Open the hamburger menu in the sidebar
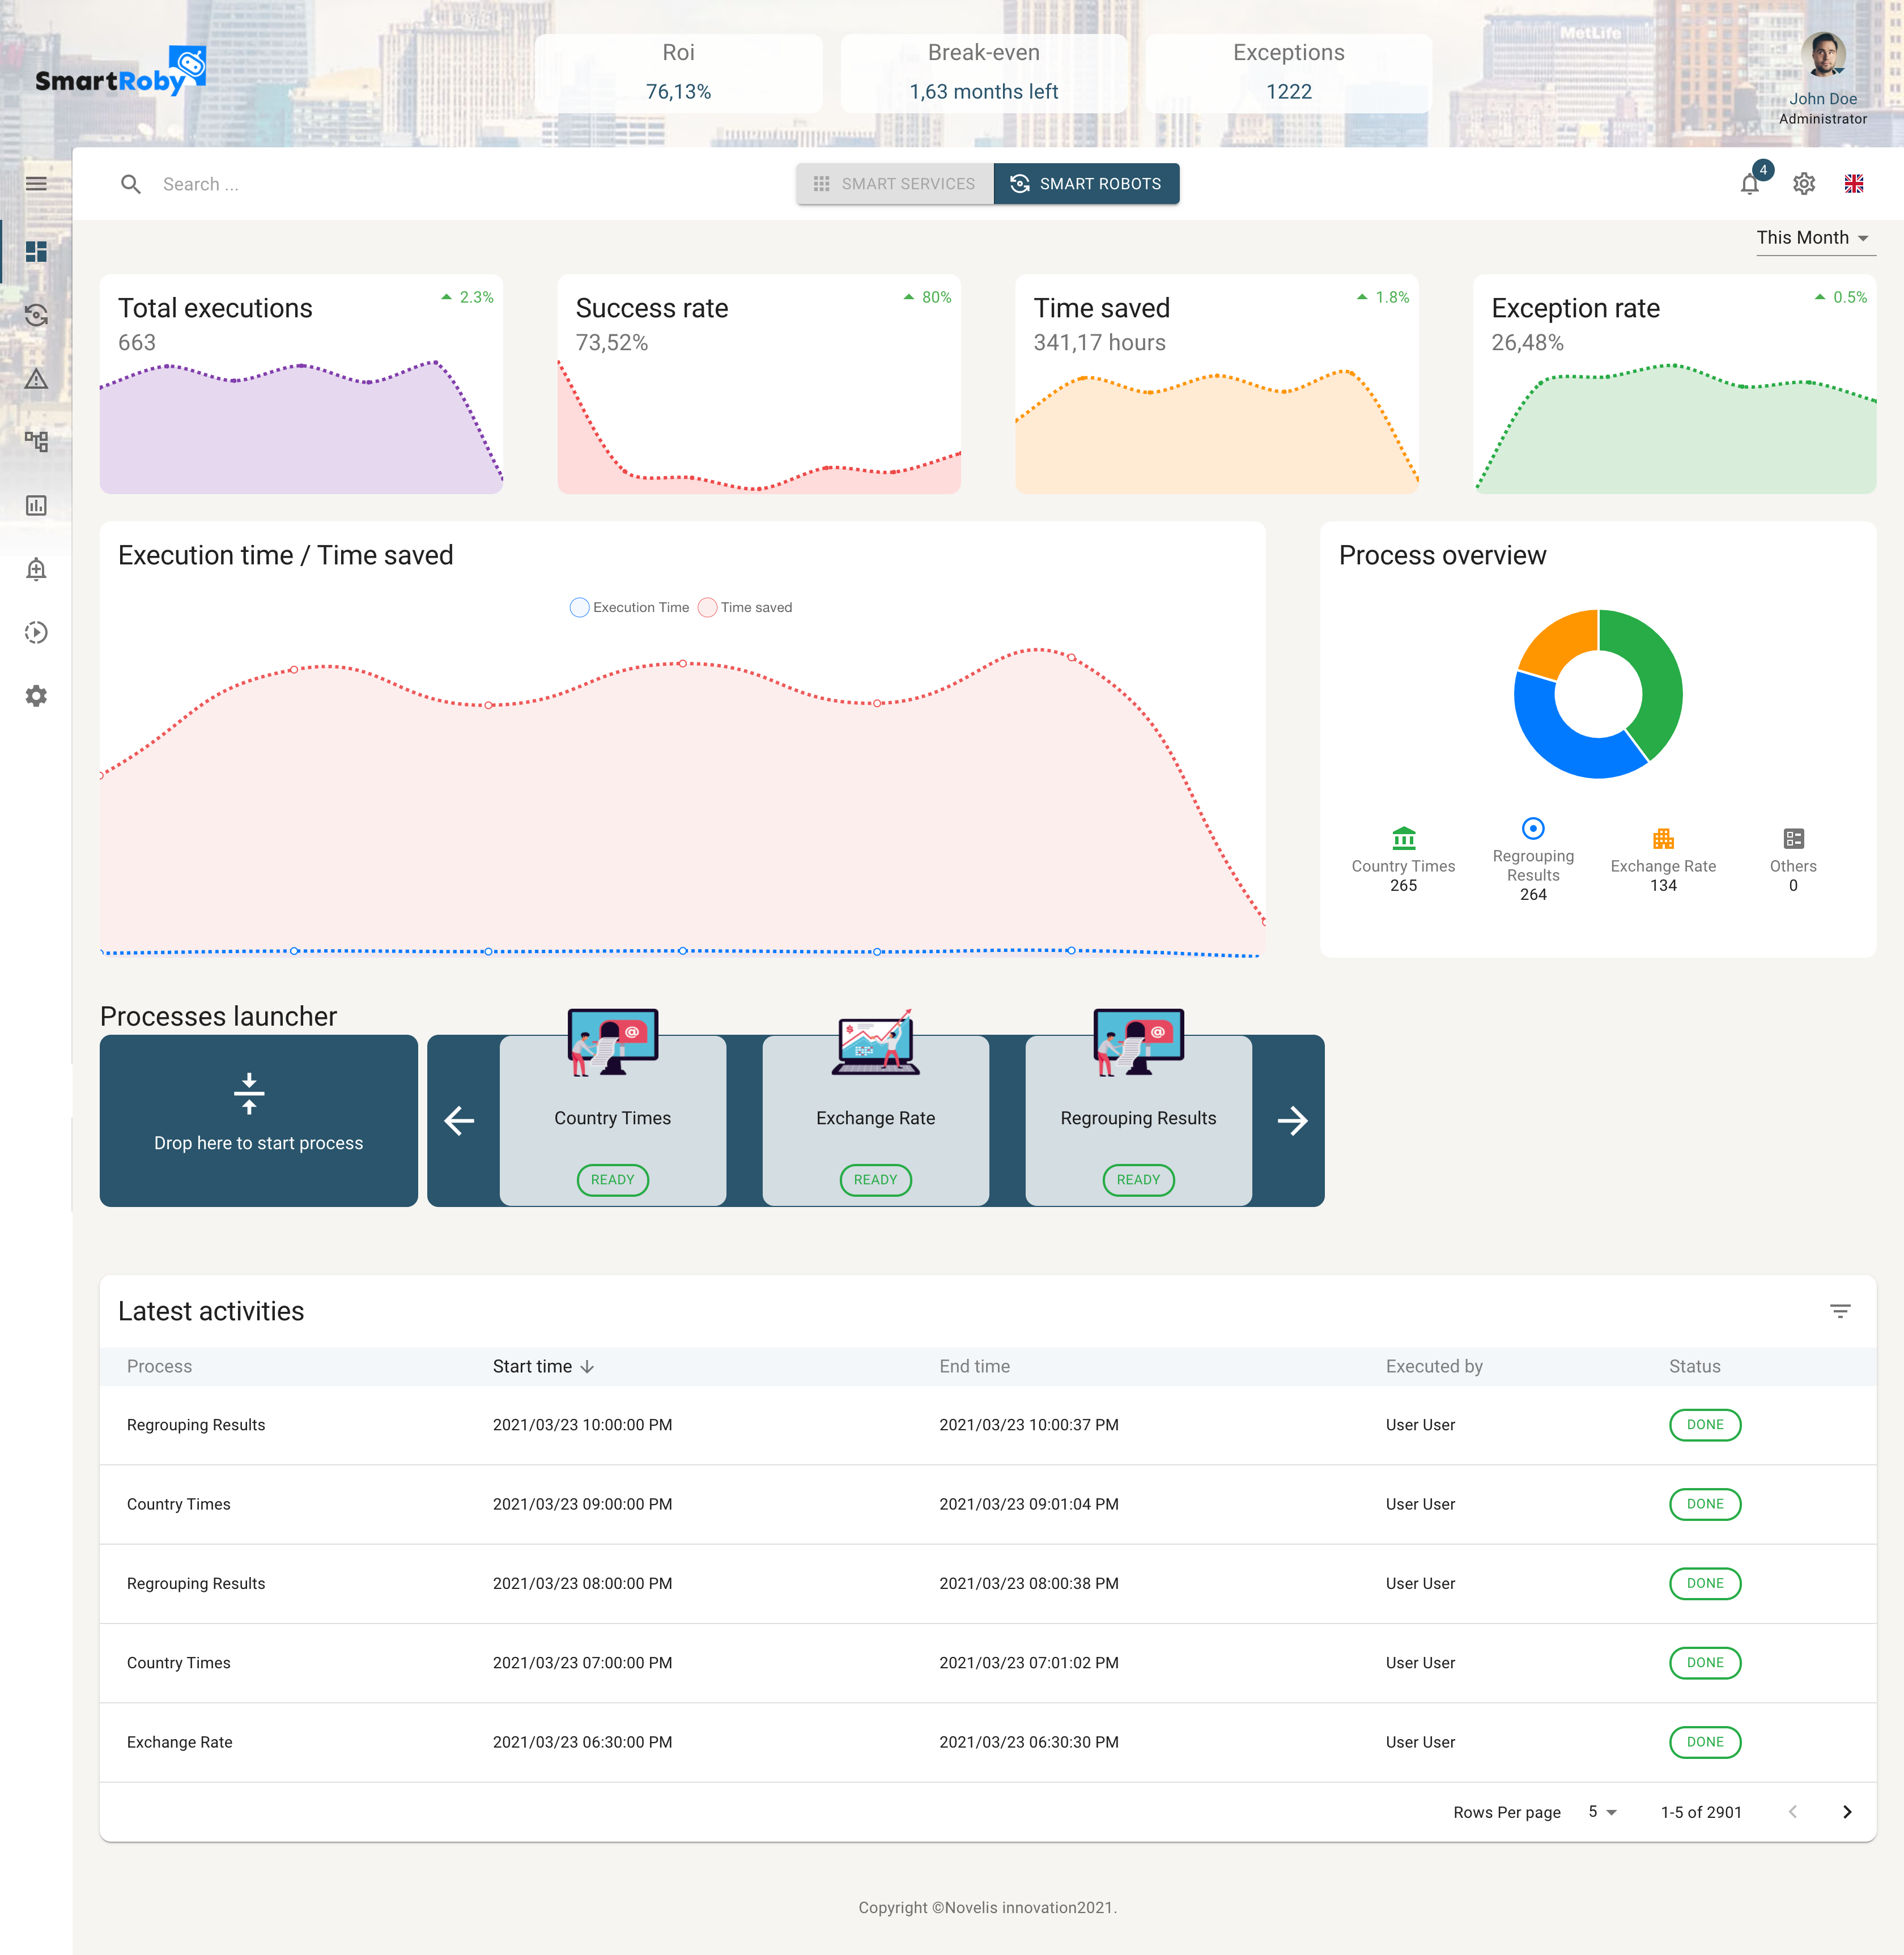Viewport: 1904px width, 1955px height. [x=36, y=184]
